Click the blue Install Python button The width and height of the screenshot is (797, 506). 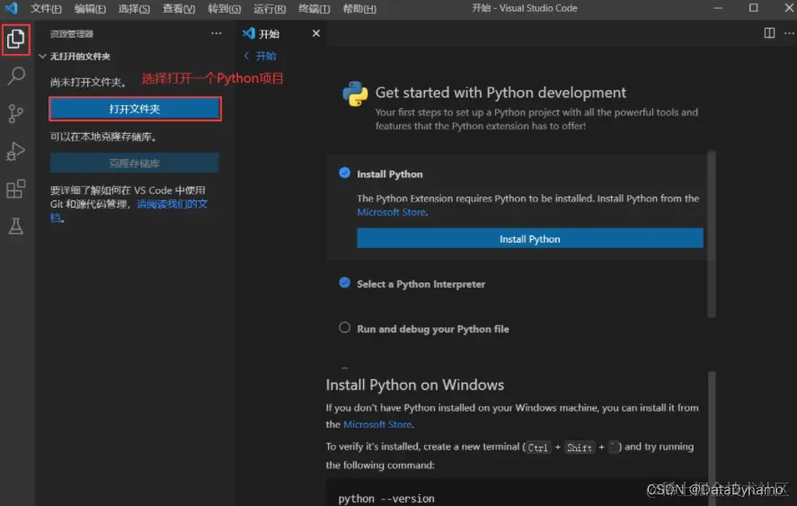point(529,239)
